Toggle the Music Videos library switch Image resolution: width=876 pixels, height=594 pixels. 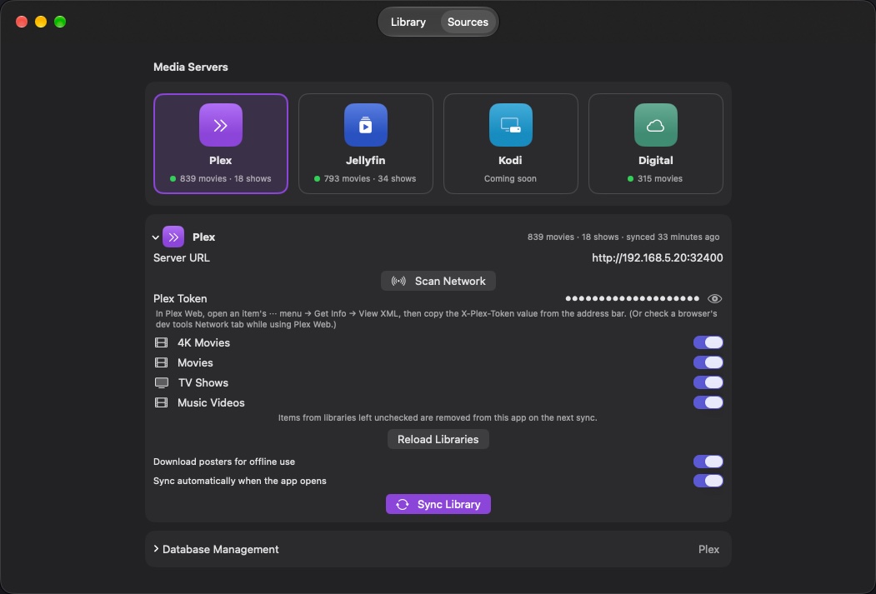708,402
